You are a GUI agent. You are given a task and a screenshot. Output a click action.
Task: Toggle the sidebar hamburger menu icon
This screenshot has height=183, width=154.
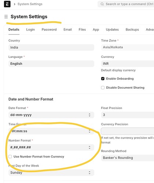[x=6, y=16]
